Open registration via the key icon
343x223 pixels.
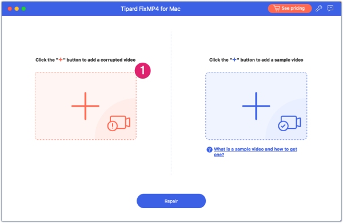click(318, 9)
